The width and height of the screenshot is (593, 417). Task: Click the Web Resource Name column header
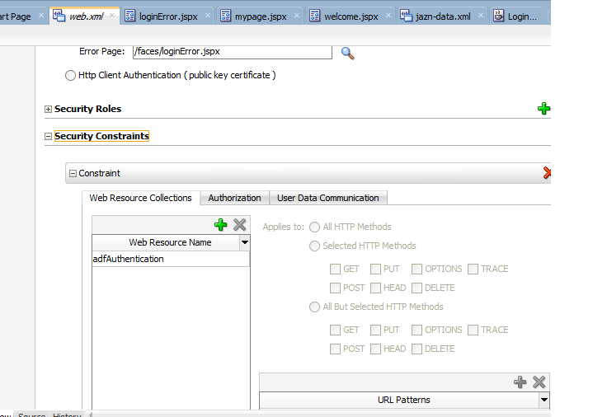pyautogui.click(x=166, y=242)
